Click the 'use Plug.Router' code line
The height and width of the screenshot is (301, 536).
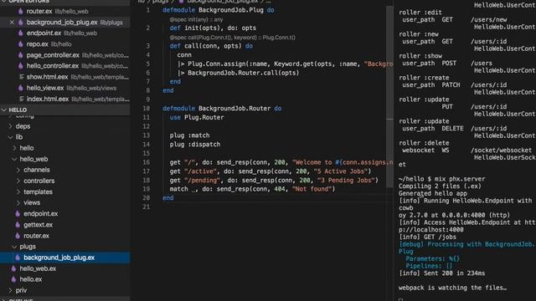point(197,117)
